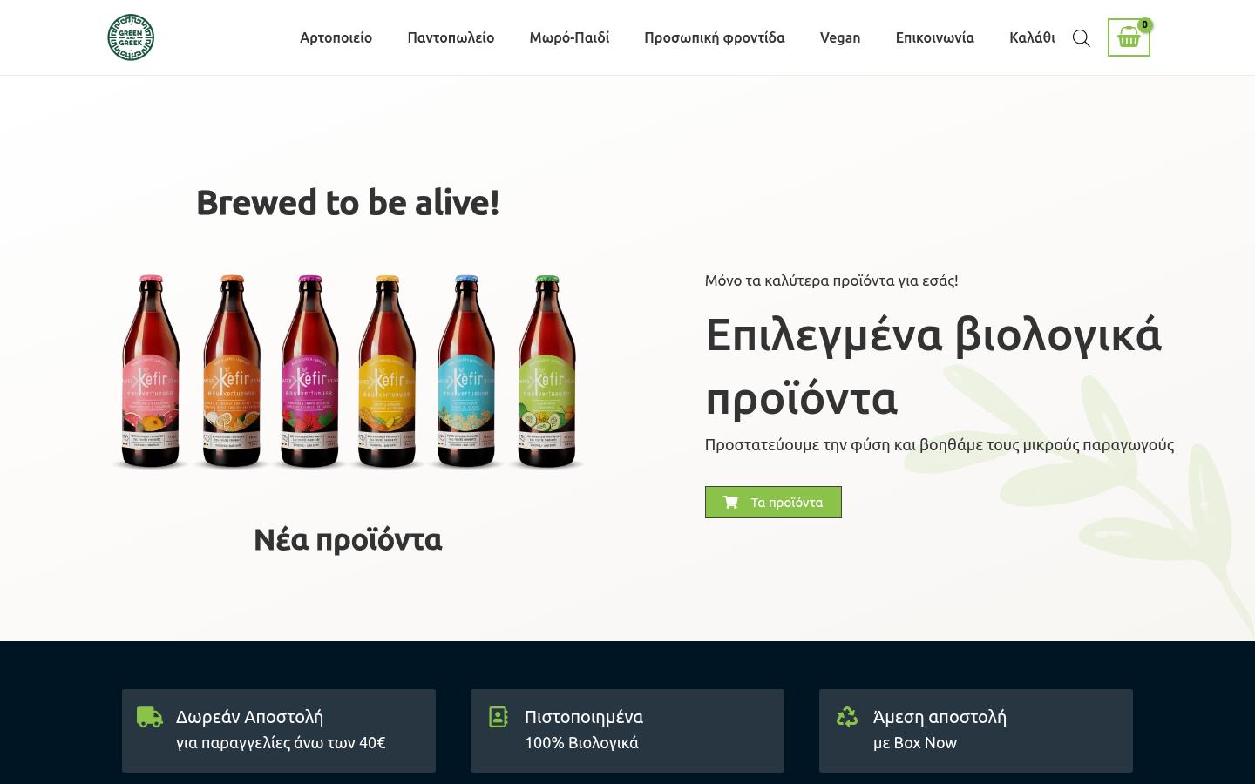Click the recycle arrows icon

[x=847, y=717]
